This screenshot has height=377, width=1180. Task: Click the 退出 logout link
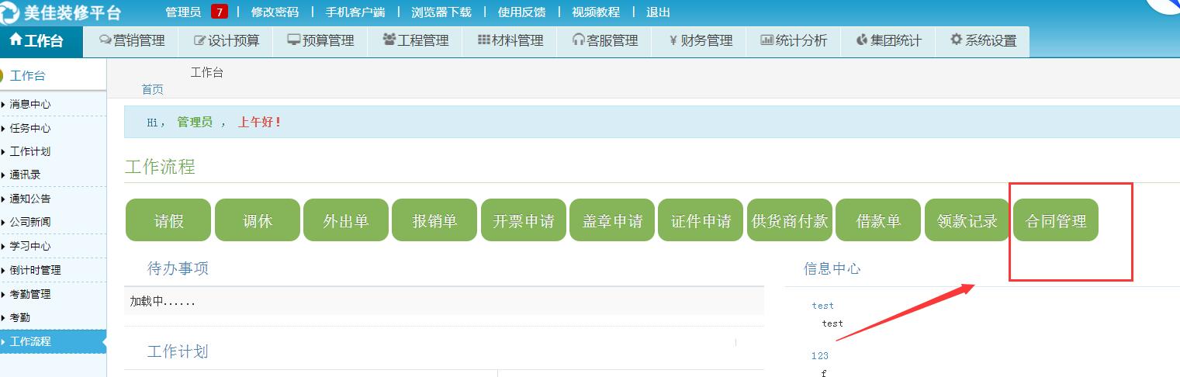pyautogui.click(x=658, y=12)
